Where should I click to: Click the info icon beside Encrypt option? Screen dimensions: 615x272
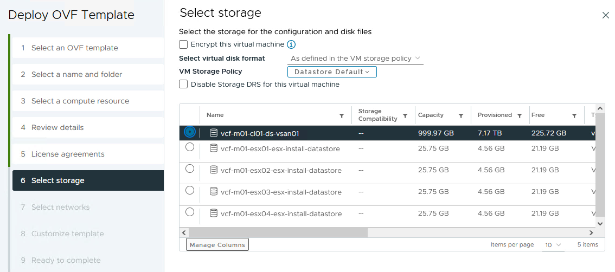click(291, 44)
